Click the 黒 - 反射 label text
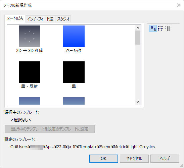The width and height of the screenshot is (184, 168). tap(29, 86)
